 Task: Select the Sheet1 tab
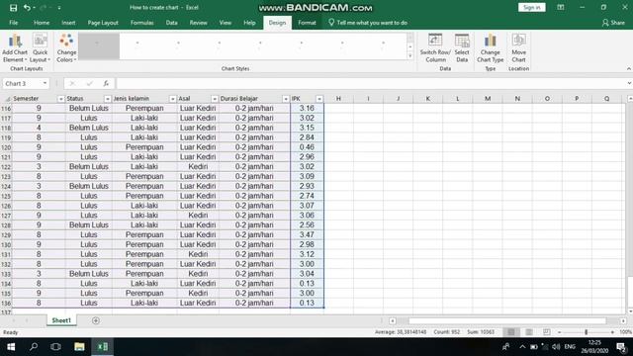pos(61,320)
